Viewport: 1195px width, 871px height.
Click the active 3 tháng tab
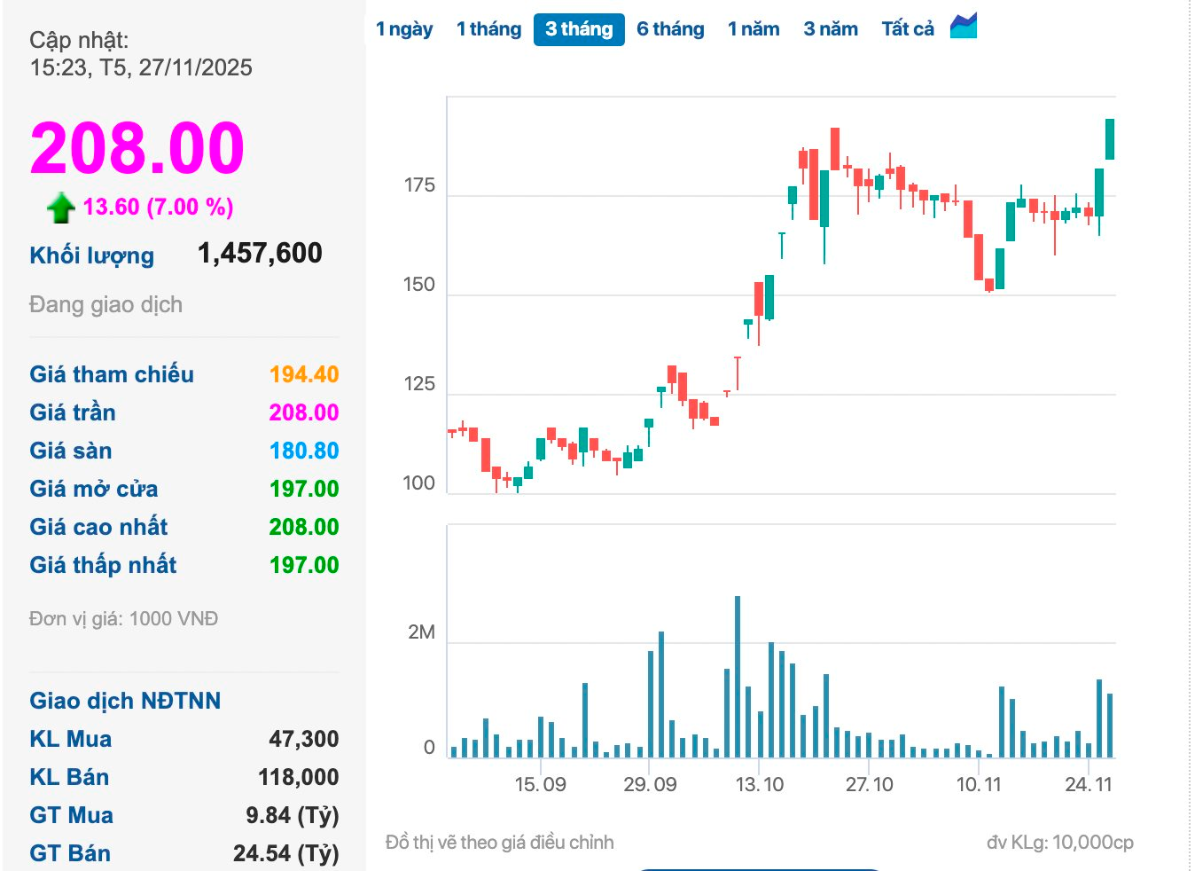[x=579, y=29]
